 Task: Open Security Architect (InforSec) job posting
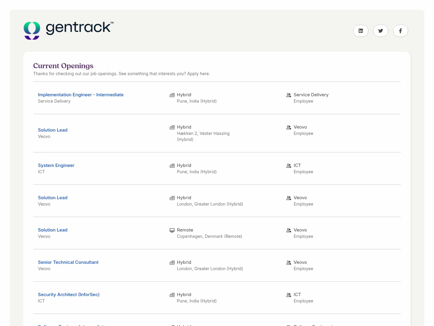pyautogui.click(x=69, y=295)
